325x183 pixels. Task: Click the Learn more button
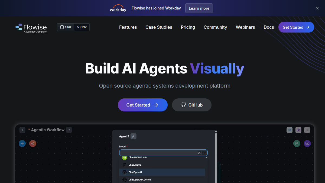(x=199, y=8)
